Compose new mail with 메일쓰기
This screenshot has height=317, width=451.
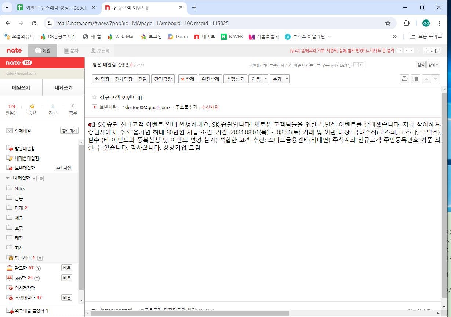pyautogui.click(x=21, y=88)
